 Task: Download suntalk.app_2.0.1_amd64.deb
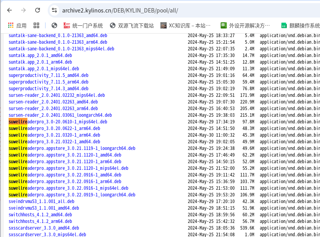[40, 55]
